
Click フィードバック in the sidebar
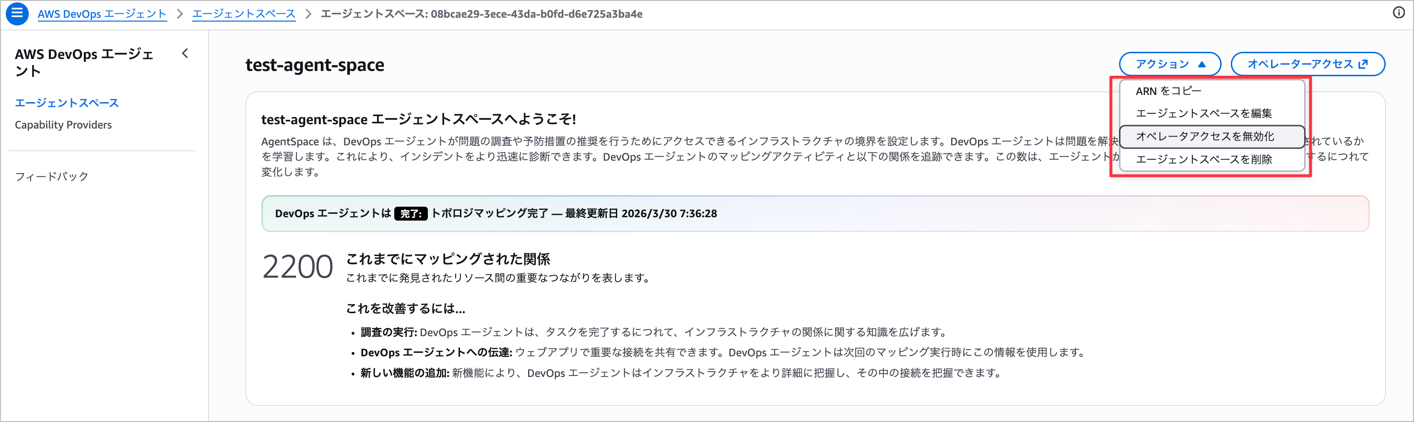point(52,176)
